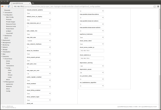Collapse the Configuration tree node
161x110 pixels.
[4, 15]
